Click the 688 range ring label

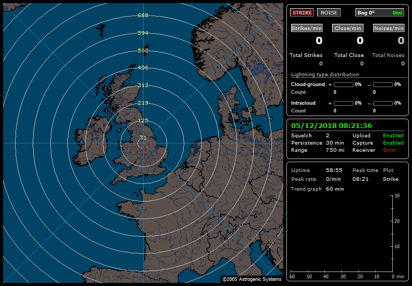[143, 16]
